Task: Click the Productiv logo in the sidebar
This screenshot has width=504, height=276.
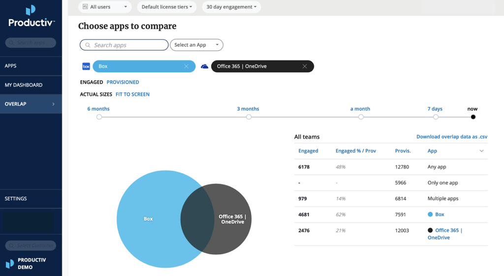Action: pyautogui.click(x=31, y=16)
